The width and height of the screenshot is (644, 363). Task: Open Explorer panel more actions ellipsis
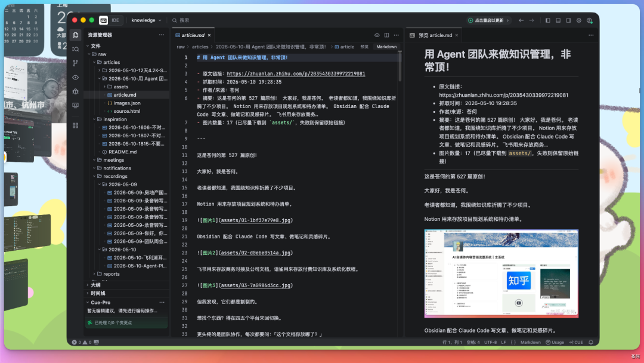click(162, 35)
